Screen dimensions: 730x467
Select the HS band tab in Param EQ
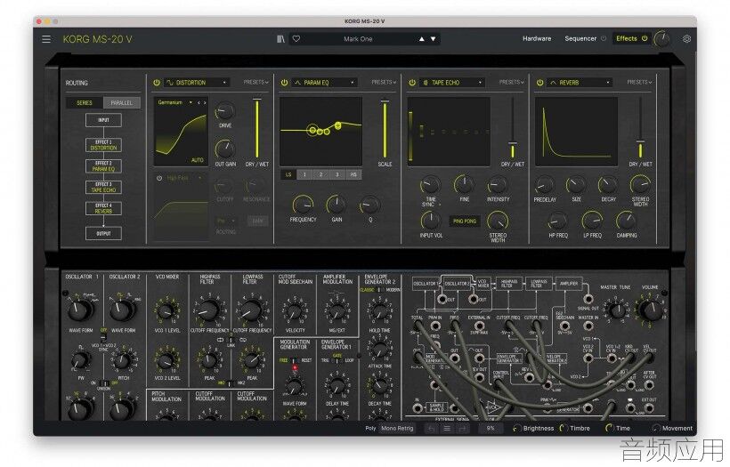tap(353, 174)
